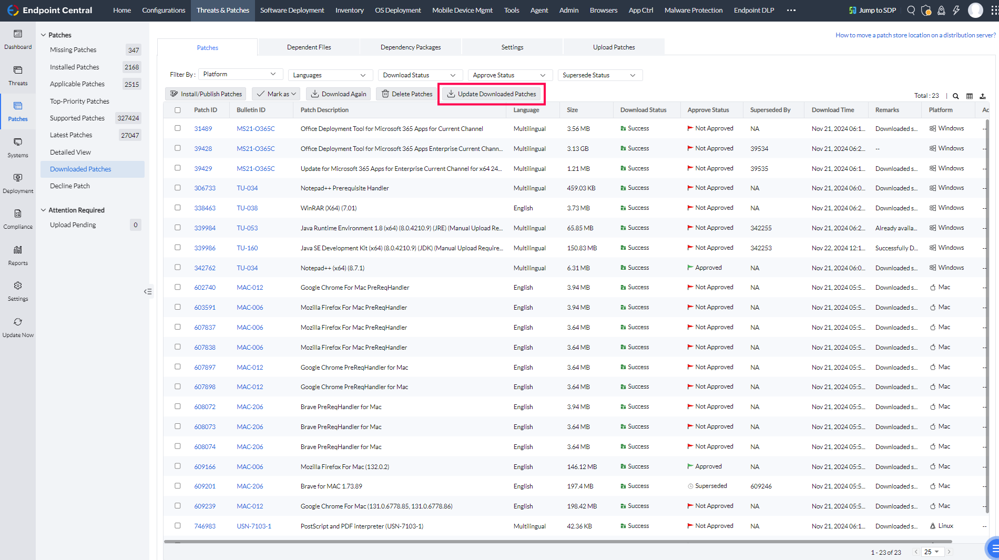Search the patch table using magnifier icon
This screenshot has width=999, height=560.
click(x=956, y=96)
